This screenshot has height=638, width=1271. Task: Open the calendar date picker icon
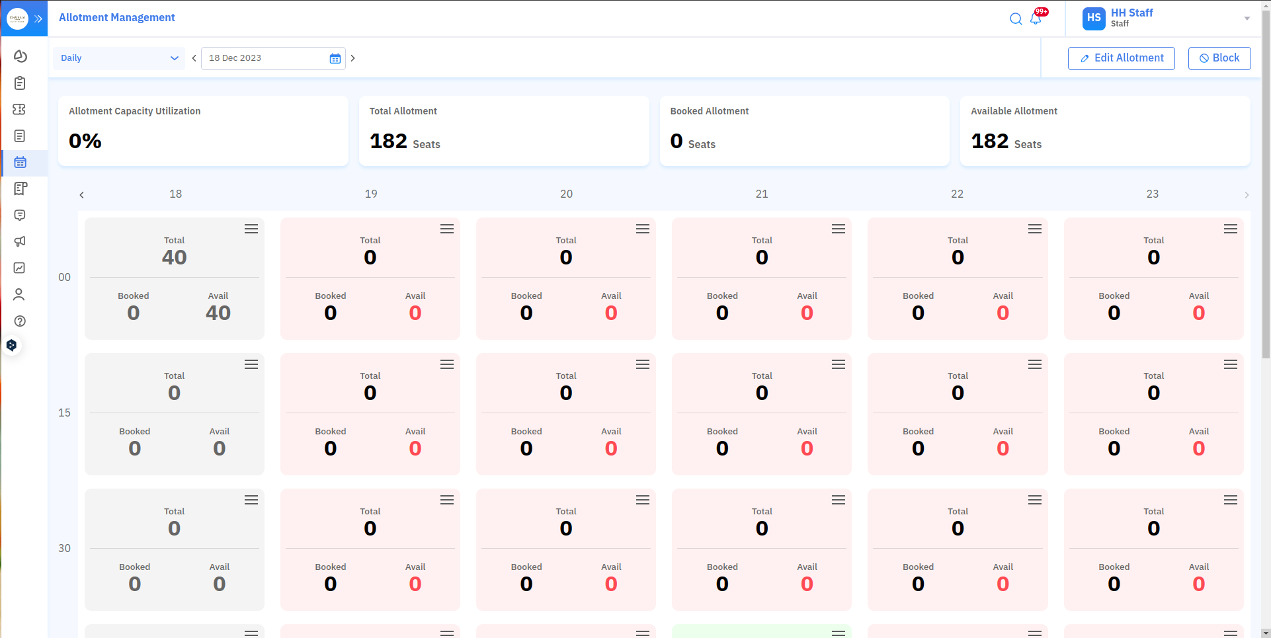click(x=335, y=59)
